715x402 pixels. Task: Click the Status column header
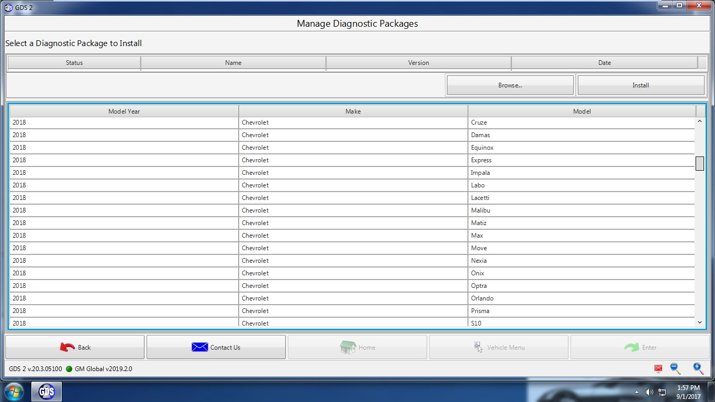point(74,63)
